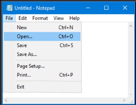Click the vertical scrollbar up arrow
The image size is (136, 105).
(131, 26)
